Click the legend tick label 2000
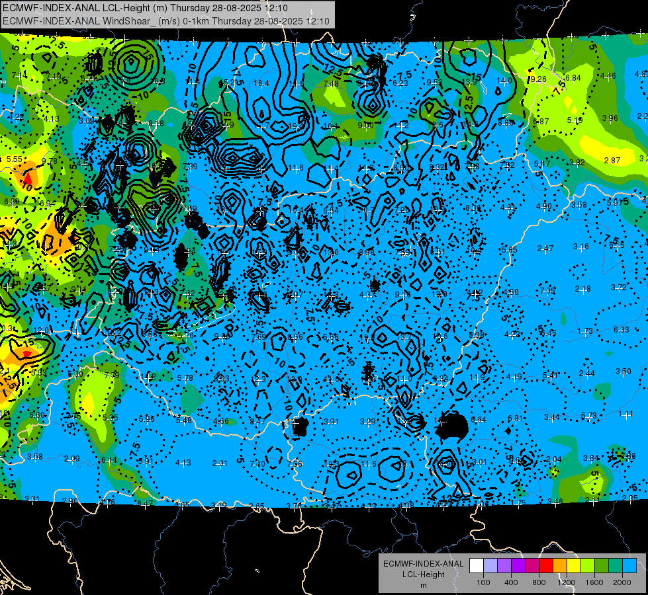 point(622,582)
